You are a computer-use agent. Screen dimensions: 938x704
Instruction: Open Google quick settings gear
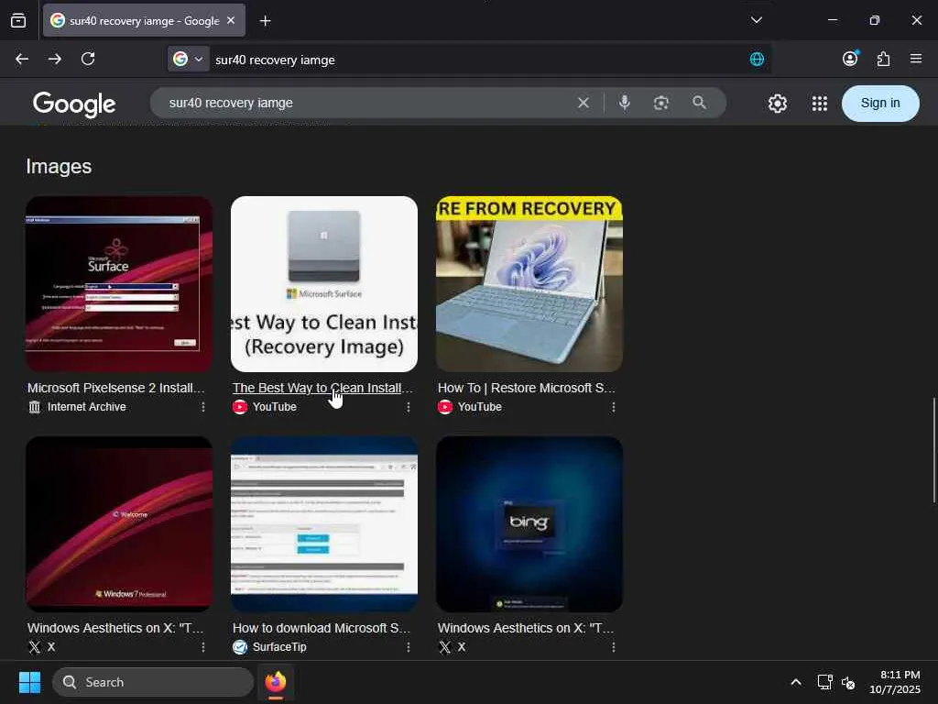pos(777,104)
